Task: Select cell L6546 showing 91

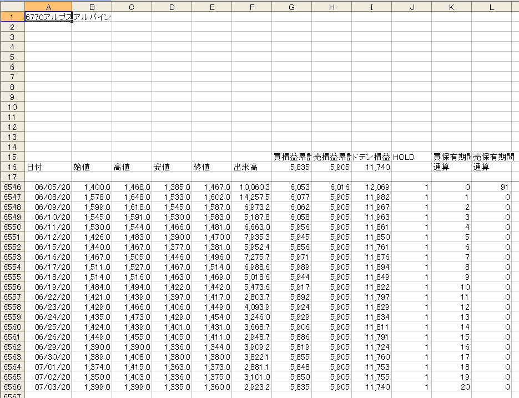Action: coord(492,187)
